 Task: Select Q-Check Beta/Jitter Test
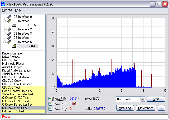pyautogui.click(x=23, y=105)
